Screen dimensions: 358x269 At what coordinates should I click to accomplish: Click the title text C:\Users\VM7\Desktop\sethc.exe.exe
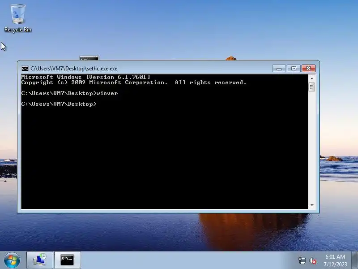coord(74,69)
